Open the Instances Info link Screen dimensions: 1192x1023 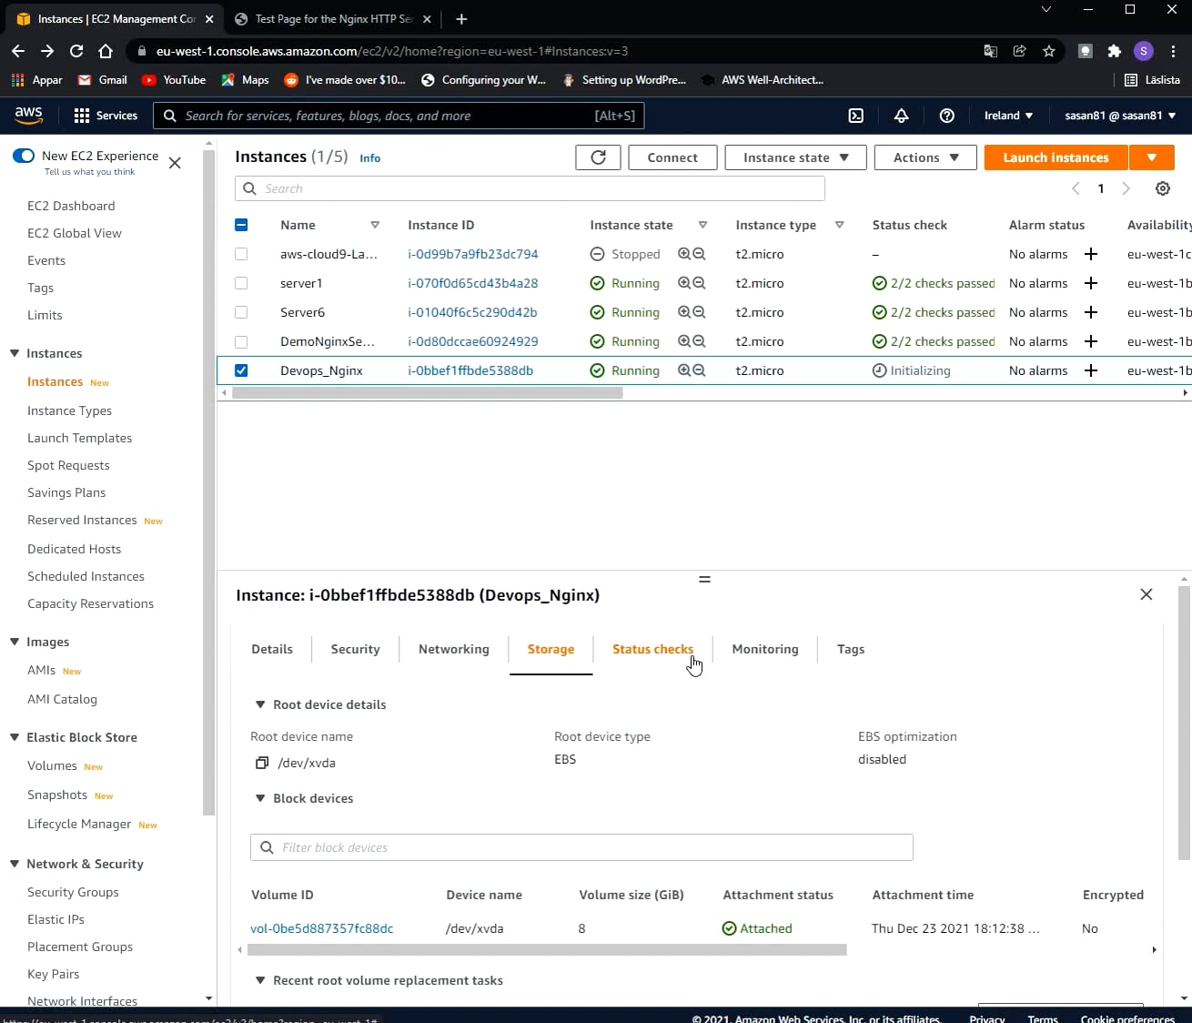pyautogui.click(x=370, y=157)
